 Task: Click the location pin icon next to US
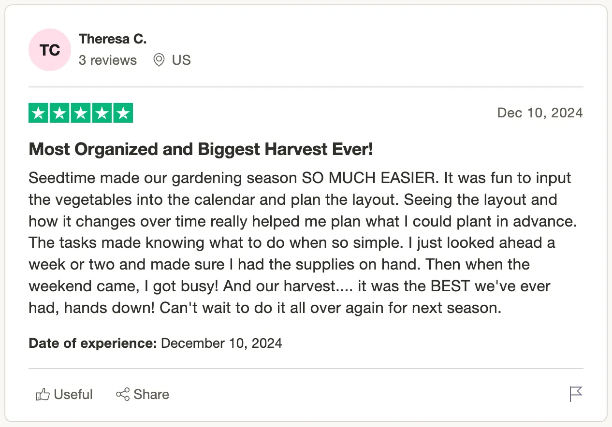click(159, 60)
